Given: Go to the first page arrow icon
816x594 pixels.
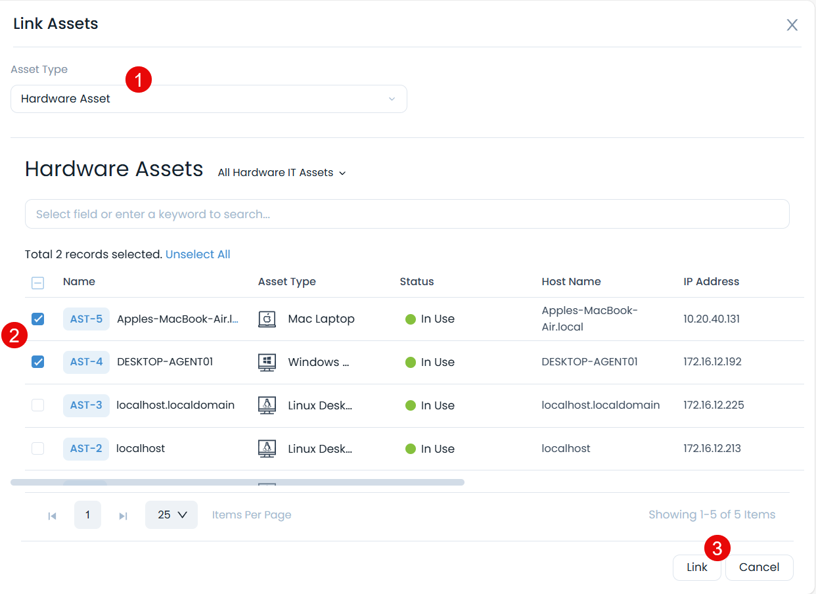Looking at the screenshot, I should click(52, 516).
